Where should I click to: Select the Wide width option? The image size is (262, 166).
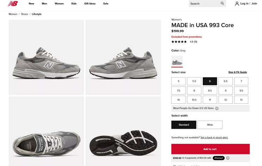pos(210,124)
